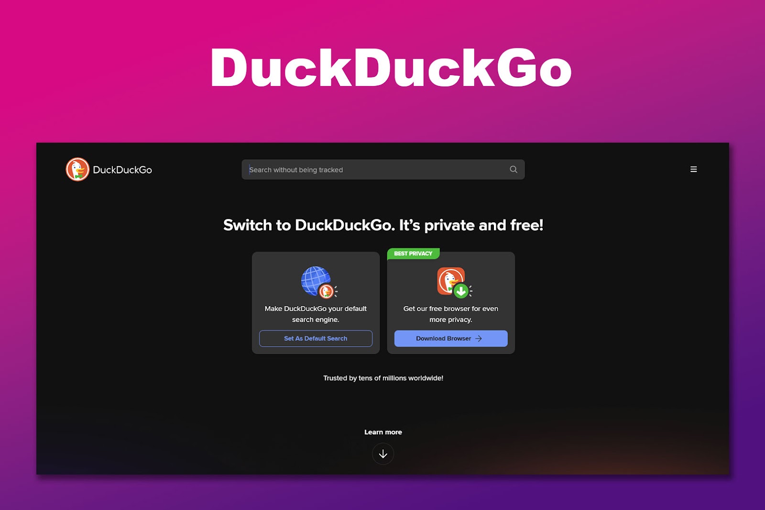The width and height of the screenshot is (765, 510).
Task: Click the DuckDuckGo wordmark beside the logo
Action: click(122, 170)
